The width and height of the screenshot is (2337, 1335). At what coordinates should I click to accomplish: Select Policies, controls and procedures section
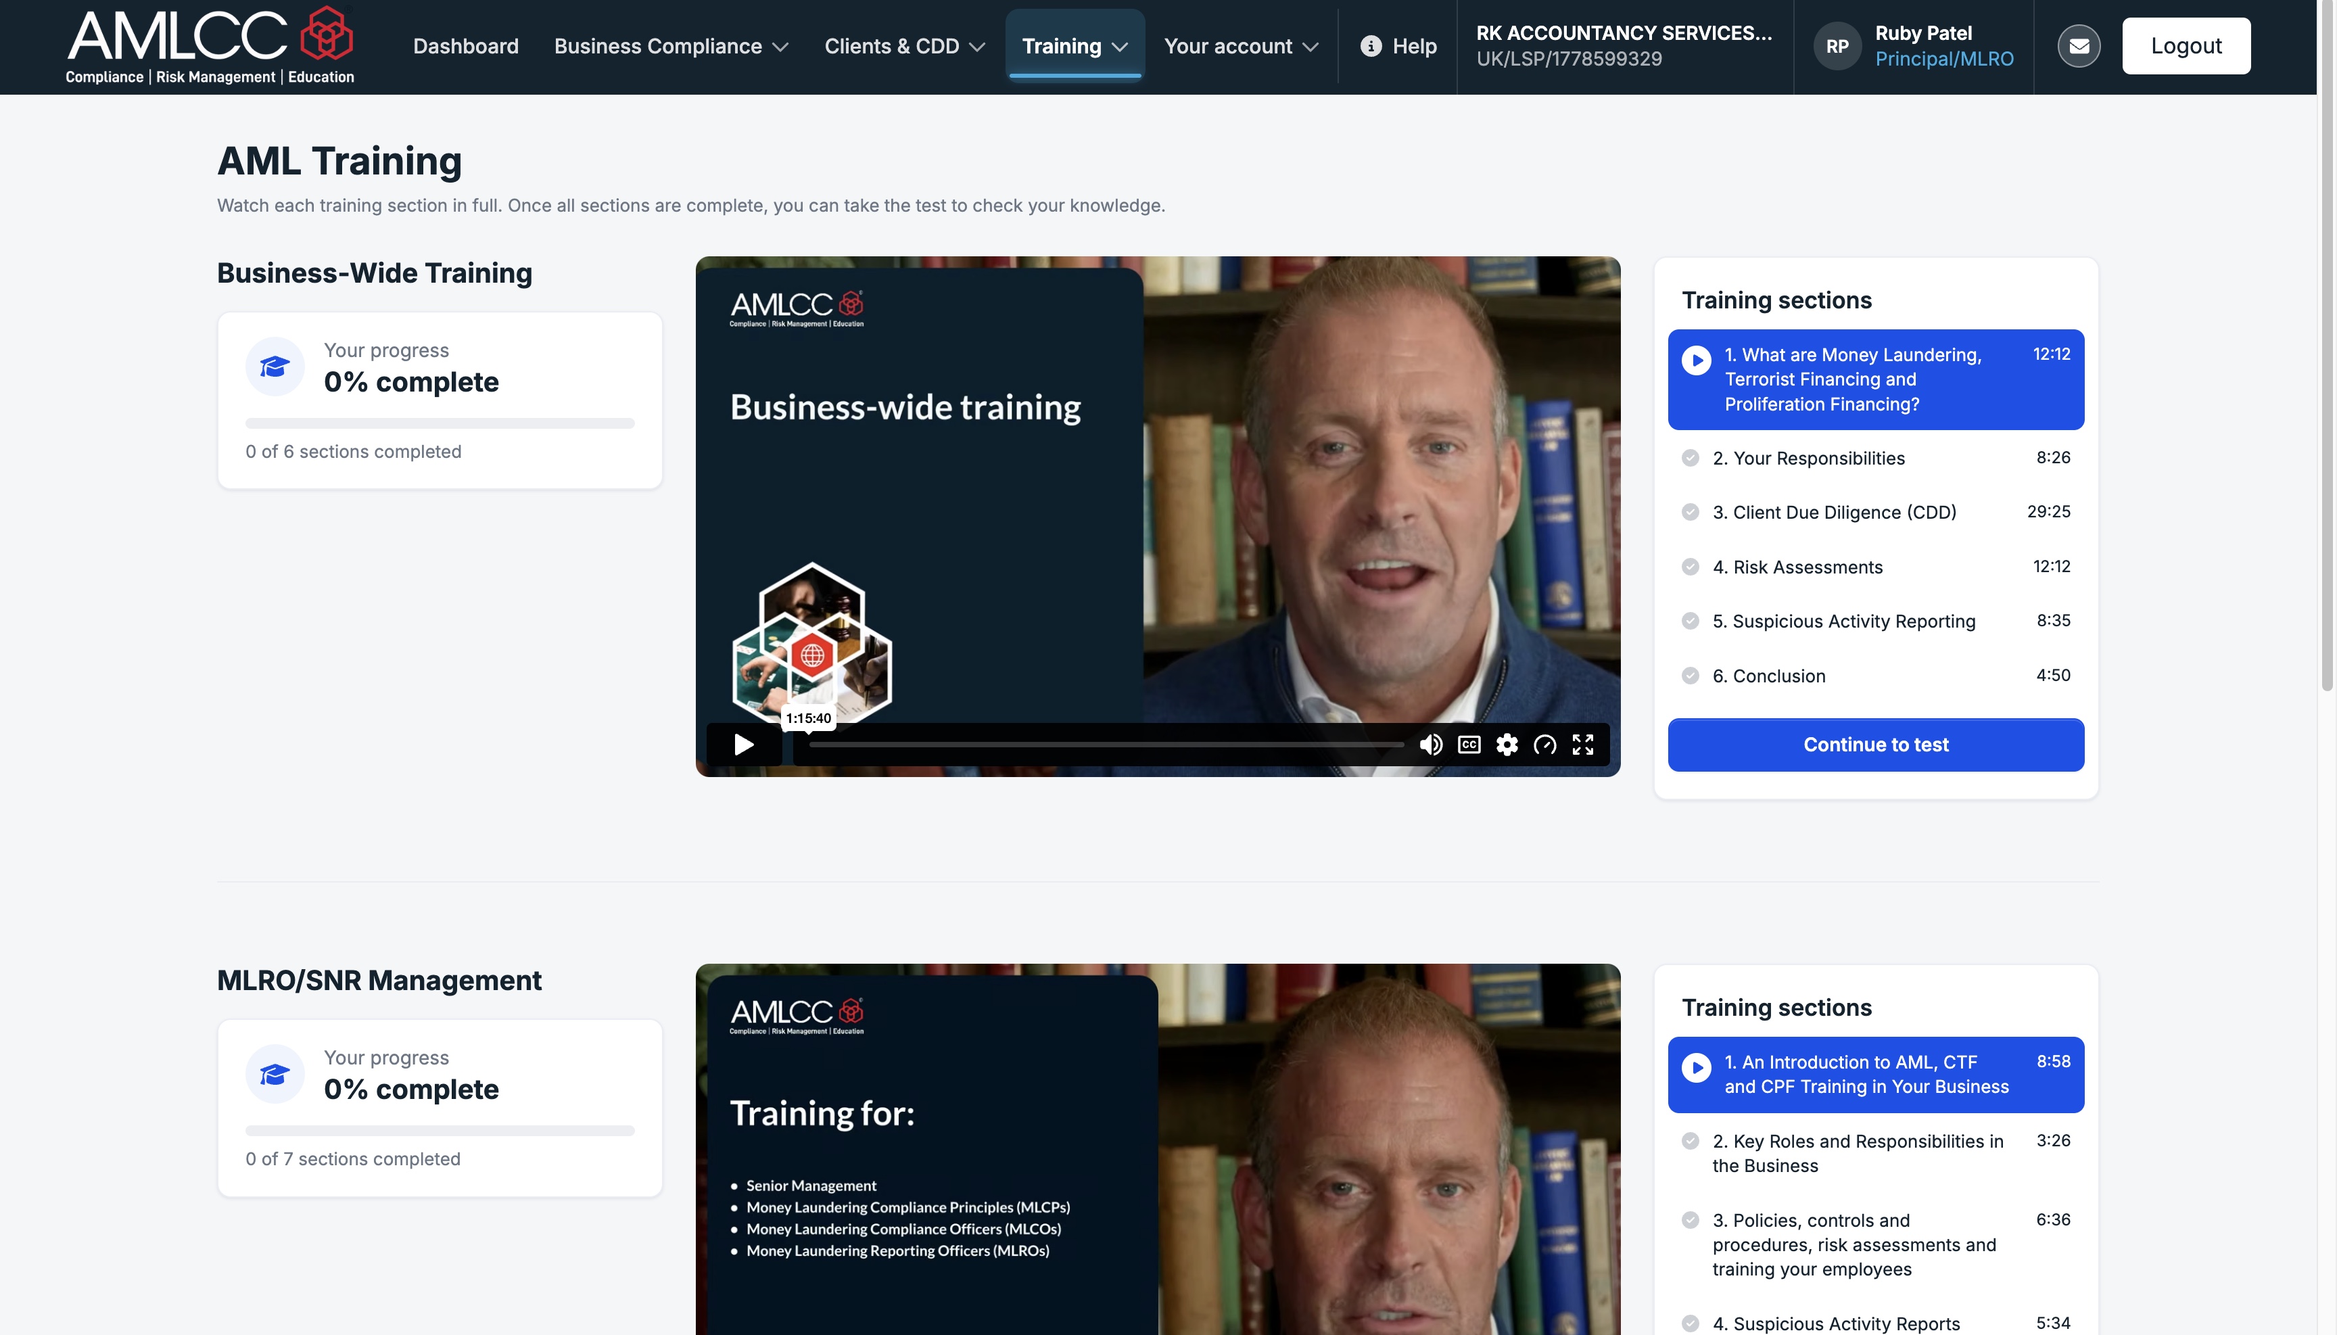tap(1875, 1245)
